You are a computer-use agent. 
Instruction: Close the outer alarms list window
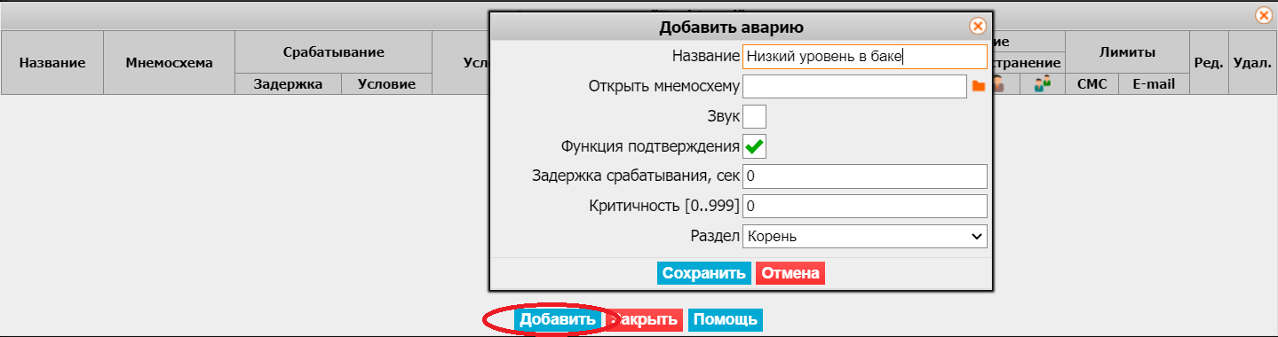[x=1263, y=15]
